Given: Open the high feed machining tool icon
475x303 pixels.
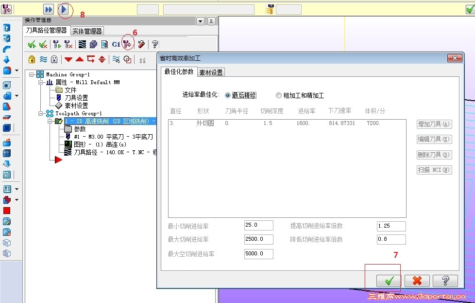Looking at the screenshot, I should coord(128,45).
